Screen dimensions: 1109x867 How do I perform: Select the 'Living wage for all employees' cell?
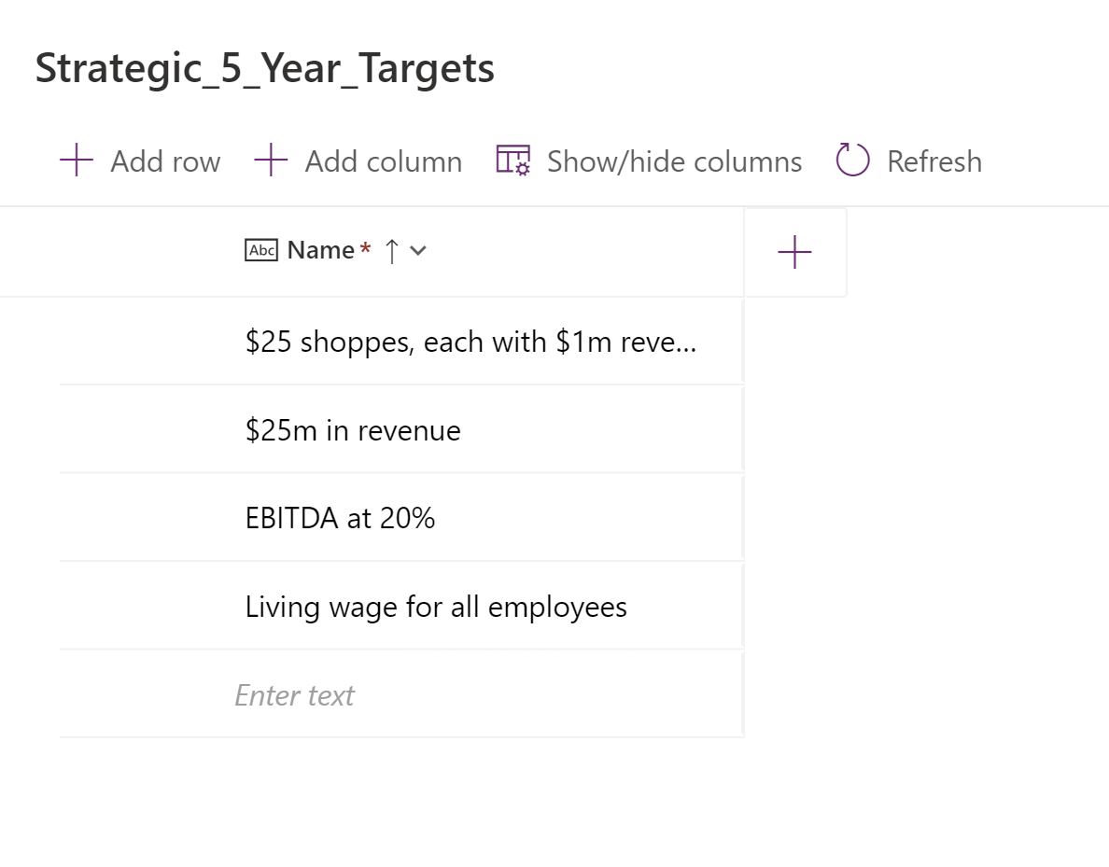pyautogui.click(x=436, y=607)
